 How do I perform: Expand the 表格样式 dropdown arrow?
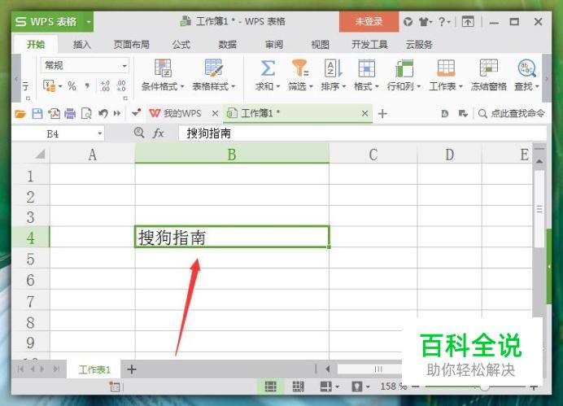coord(233,86)
